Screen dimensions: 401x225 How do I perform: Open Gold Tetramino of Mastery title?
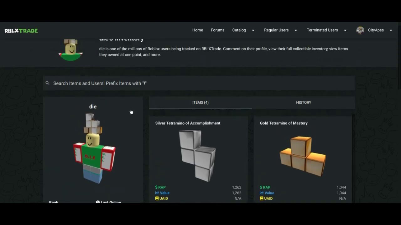point(284,123)
